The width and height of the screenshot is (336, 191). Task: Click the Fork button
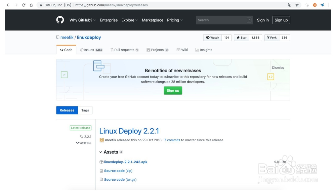(272, 38)
